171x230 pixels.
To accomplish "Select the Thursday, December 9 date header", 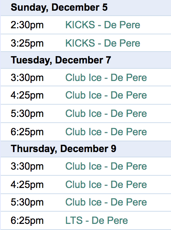I will tap(63, 149).
